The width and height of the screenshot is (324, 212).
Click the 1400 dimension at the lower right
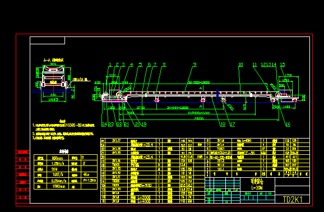pyautogui.click(x=286, y=107)
